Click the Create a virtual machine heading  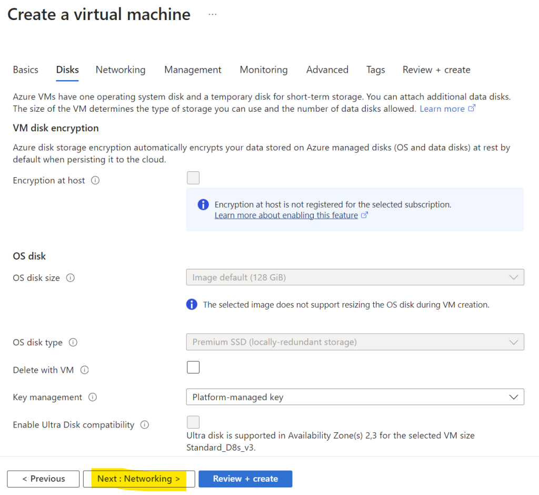pos(99,14)
